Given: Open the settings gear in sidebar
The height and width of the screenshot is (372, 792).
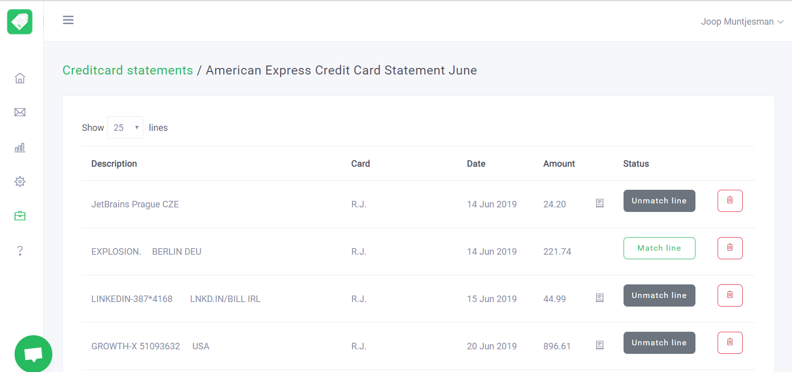Looking at the screenshot, I should 20,182.
